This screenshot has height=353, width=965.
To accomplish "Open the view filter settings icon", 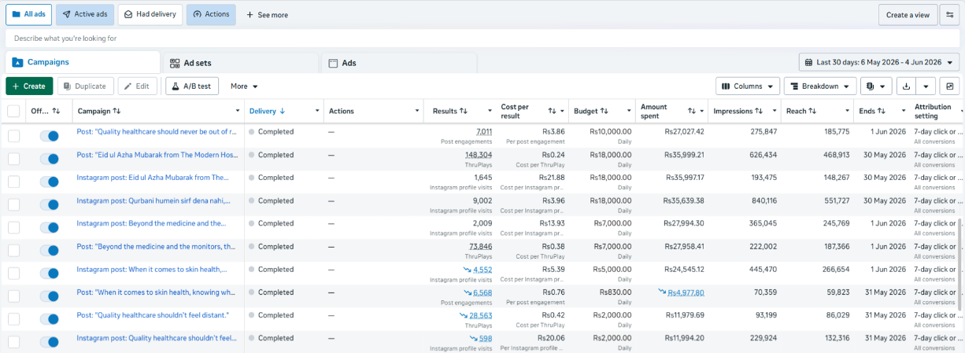I will (x=949, y=15).
